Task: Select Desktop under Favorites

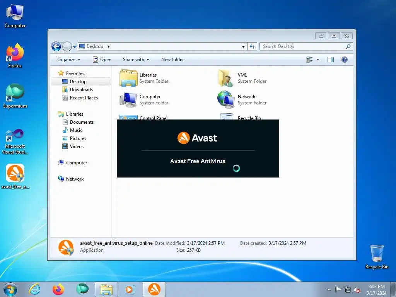Action: (78, 82)
